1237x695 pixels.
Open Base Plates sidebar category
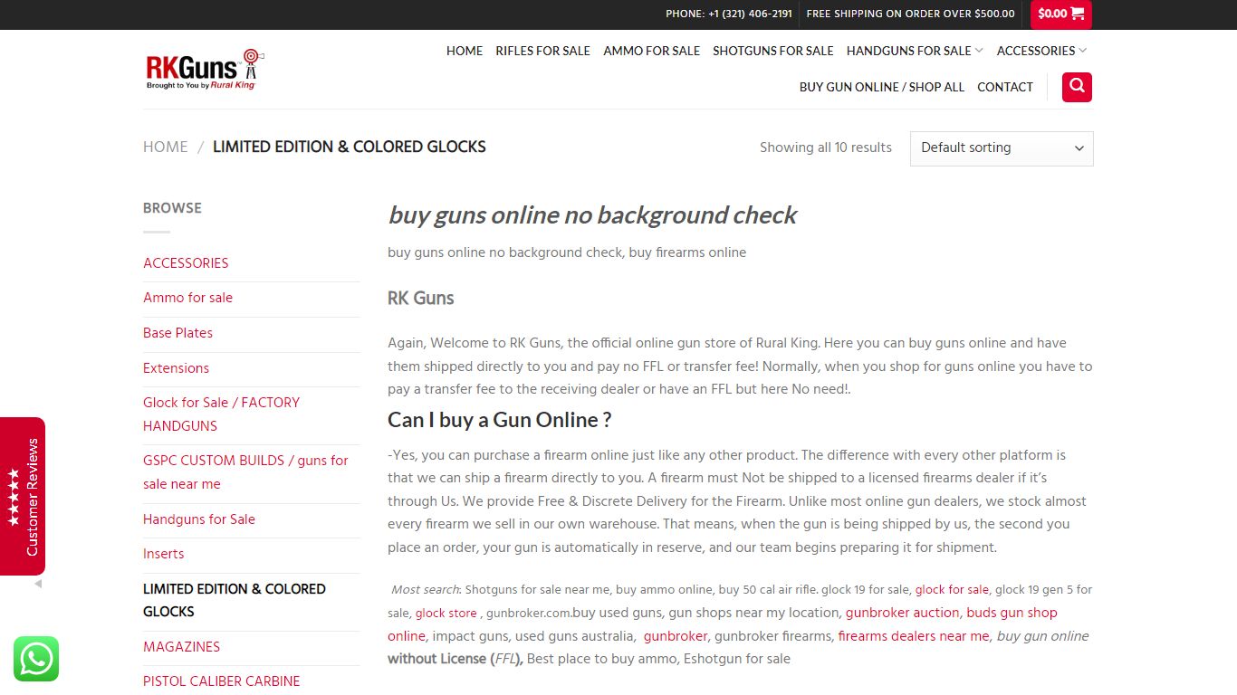tap(177, 333)
